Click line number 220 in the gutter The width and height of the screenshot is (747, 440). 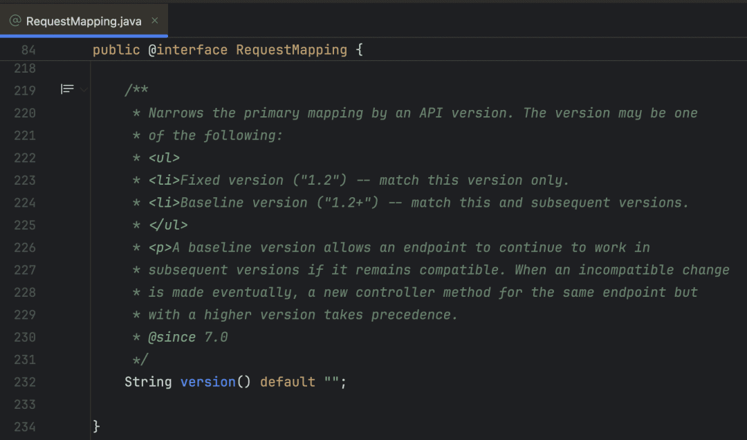[x=25, y=113]
